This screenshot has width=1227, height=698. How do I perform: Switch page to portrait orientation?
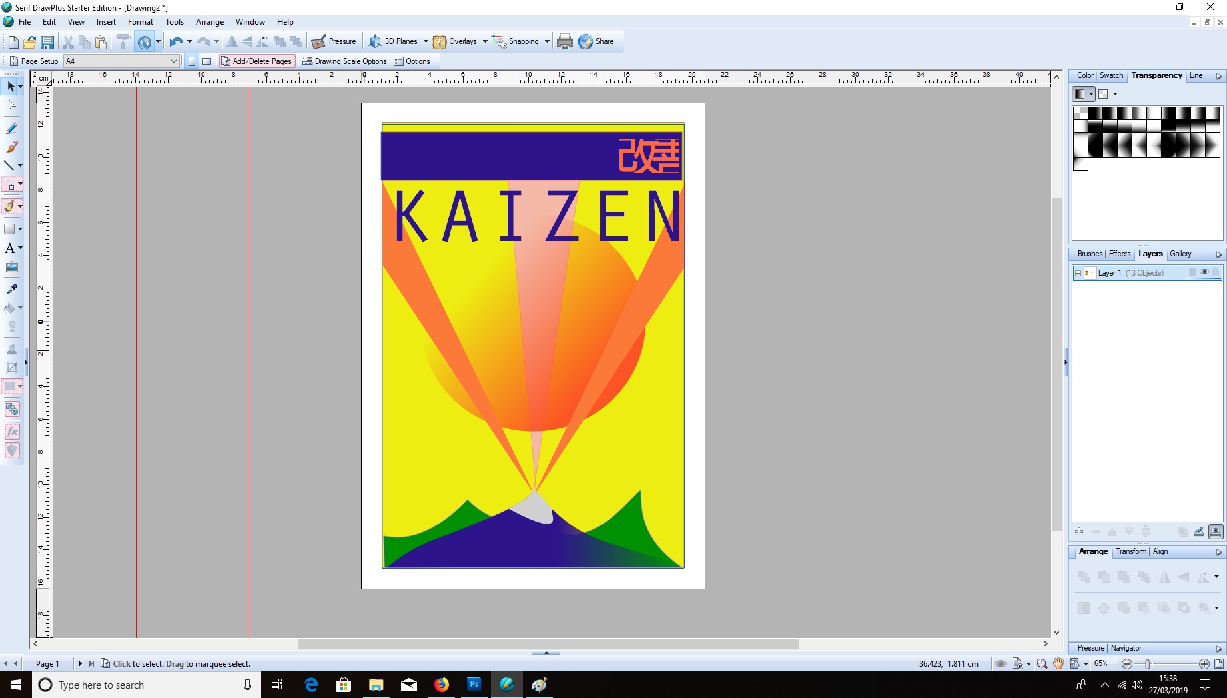[x=192, y=61]
